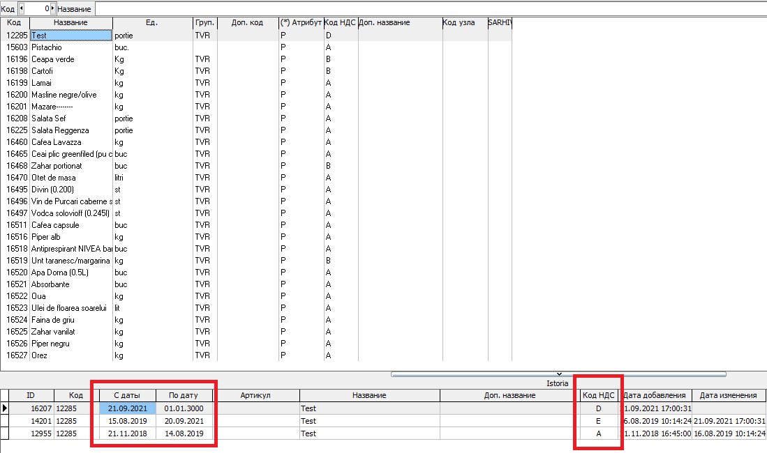Select the Piper negru row
Viewport: 767px width, 453px height.
pos(256,344)
